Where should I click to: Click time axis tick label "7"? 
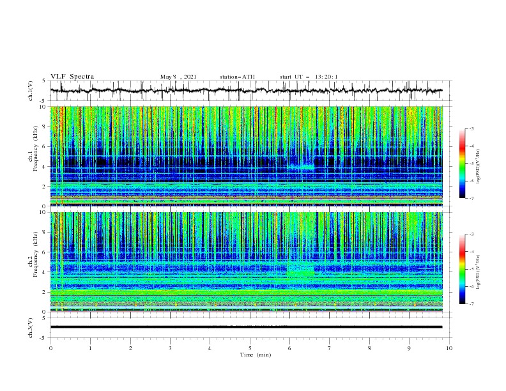point(329,348)
